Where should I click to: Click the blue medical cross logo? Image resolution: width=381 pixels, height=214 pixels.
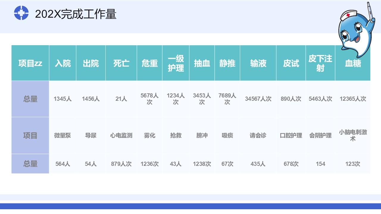pos(21,13)
